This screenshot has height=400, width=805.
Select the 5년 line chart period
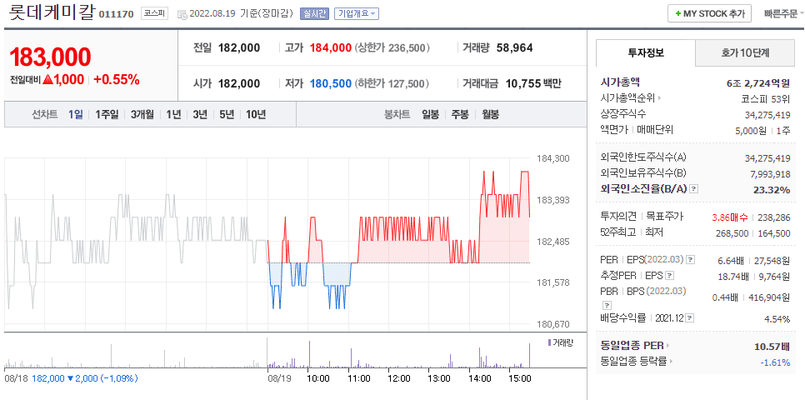point(227,114)
